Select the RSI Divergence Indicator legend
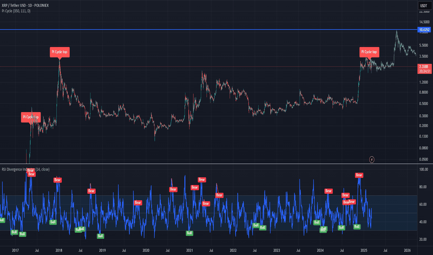This screenshot has width=433, height=255. 26,169
